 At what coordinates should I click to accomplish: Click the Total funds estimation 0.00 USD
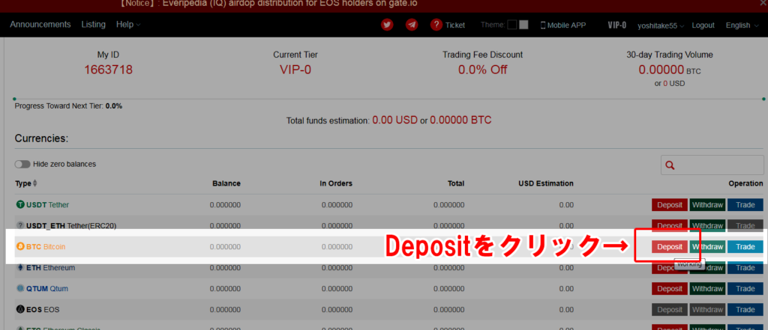(395, 120)
